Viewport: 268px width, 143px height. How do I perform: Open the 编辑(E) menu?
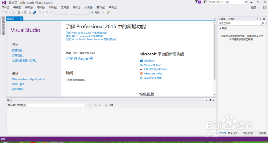click(17, 7)
